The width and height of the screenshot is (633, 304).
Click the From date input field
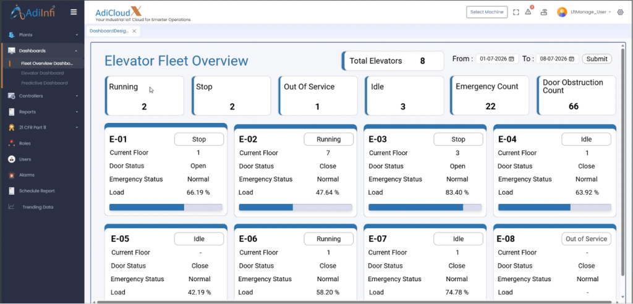pyautogui.click(x=496, y=59)
